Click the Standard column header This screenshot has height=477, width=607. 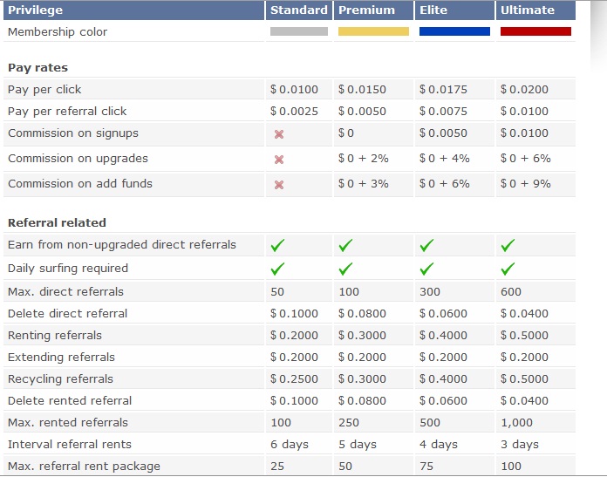tap(299, 10)
